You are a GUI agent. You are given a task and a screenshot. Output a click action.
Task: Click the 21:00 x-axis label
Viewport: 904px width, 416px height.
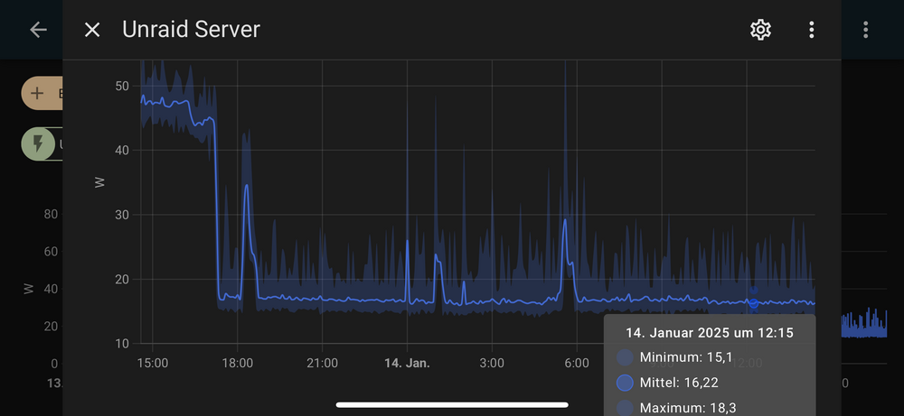(323, 364)
